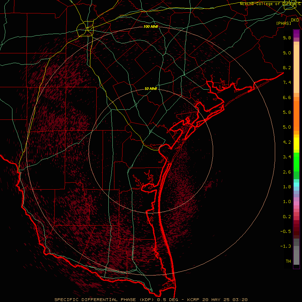Pick the orange band on the color bar
The width and height of the screenshot is (302, 302).
click(x=296, y=115)
